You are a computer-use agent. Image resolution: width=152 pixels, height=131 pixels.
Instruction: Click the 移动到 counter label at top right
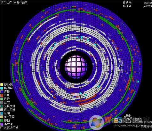127,6
